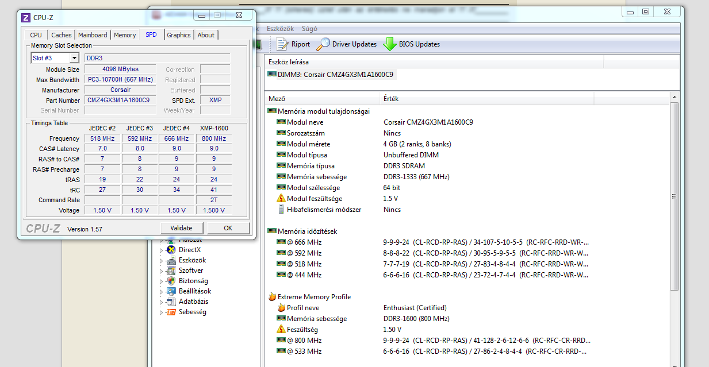Select the Modul szélessége row

[467, 188]
